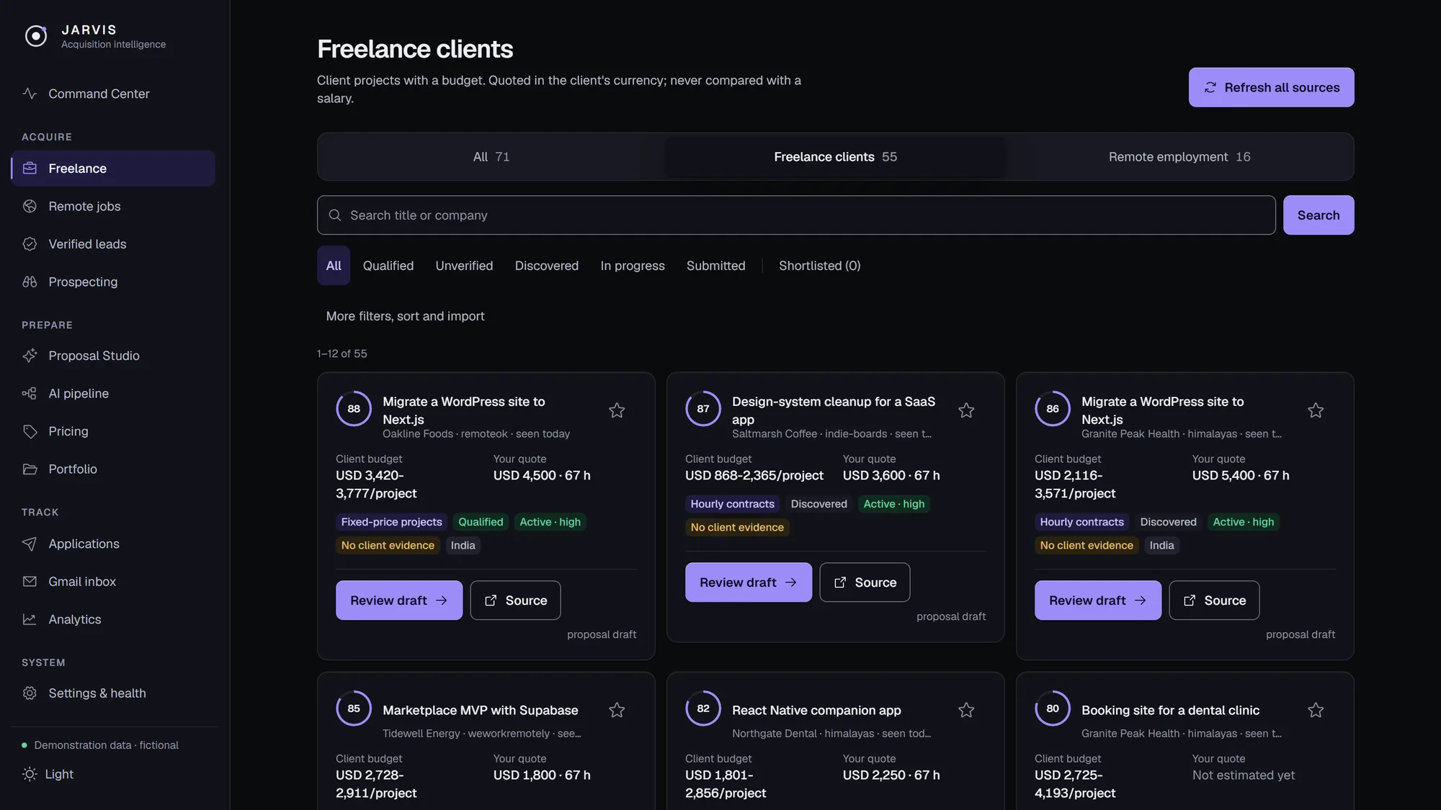The height and width of the screenshot is (810, 1441).
Task: Open the Remote employment 16 tab
Action: click(1179, 157)
